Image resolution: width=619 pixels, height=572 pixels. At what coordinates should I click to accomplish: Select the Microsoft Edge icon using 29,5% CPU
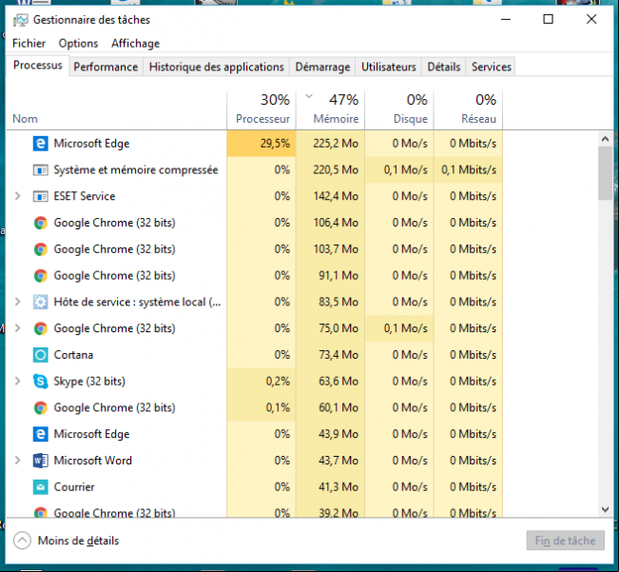click(40, 144)
